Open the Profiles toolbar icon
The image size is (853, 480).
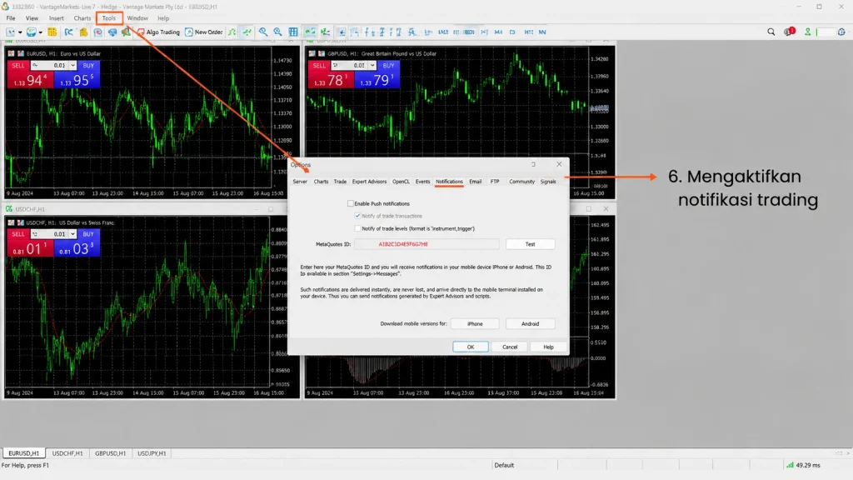click(x=31, y=32)
